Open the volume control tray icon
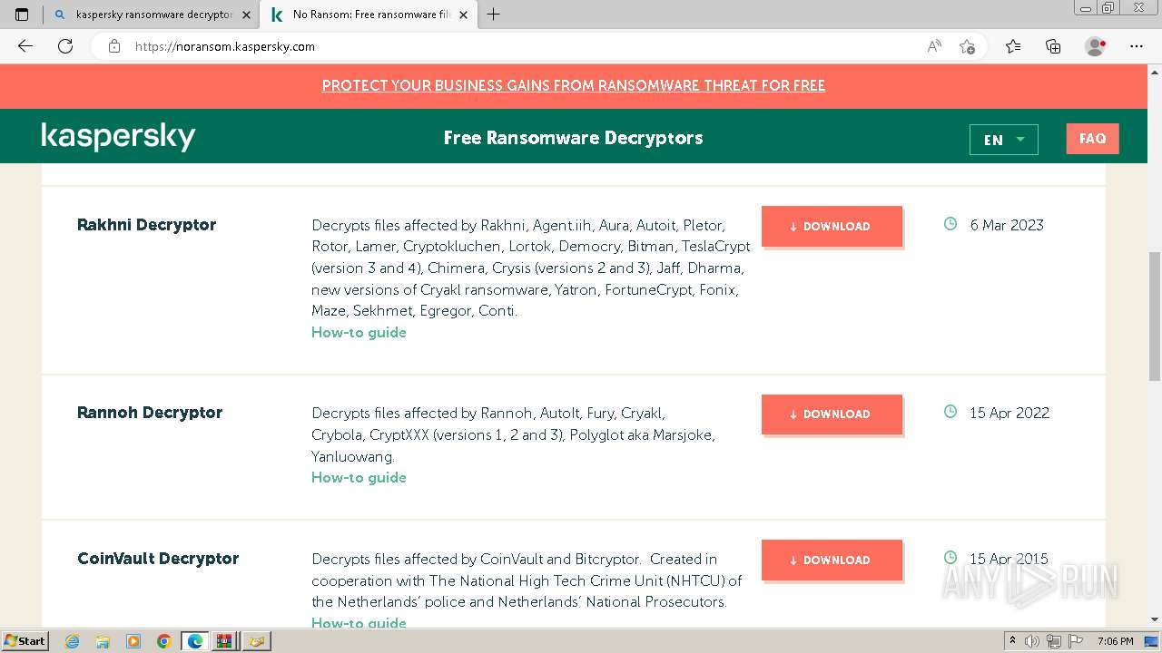 [1031, 641]
